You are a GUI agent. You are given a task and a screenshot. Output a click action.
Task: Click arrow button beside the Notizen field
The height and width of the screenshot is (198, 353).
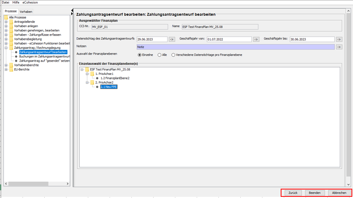339,47
